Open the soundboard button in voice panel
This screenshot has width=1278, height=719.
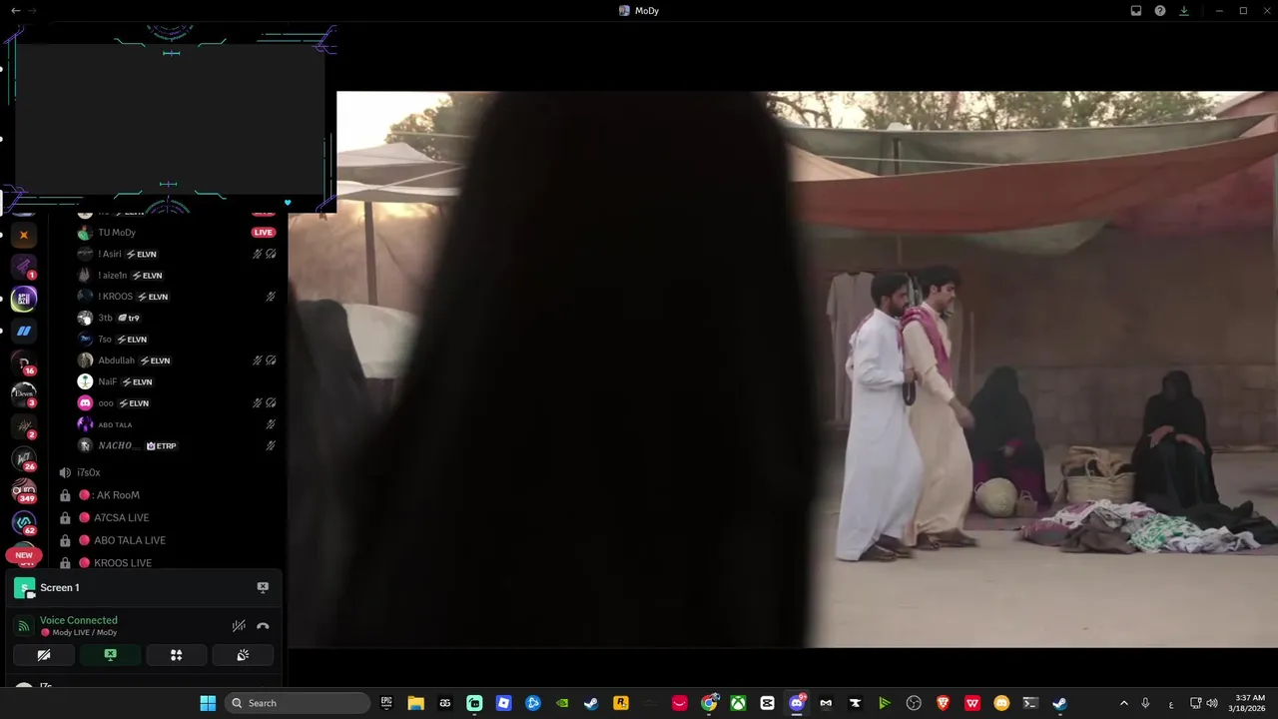point(243,655)
